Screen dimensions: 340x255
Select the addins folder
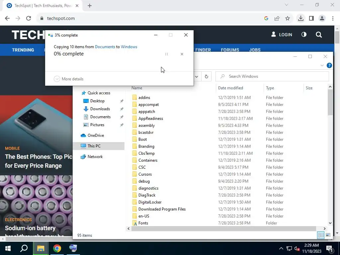click(x=144, y=98)
